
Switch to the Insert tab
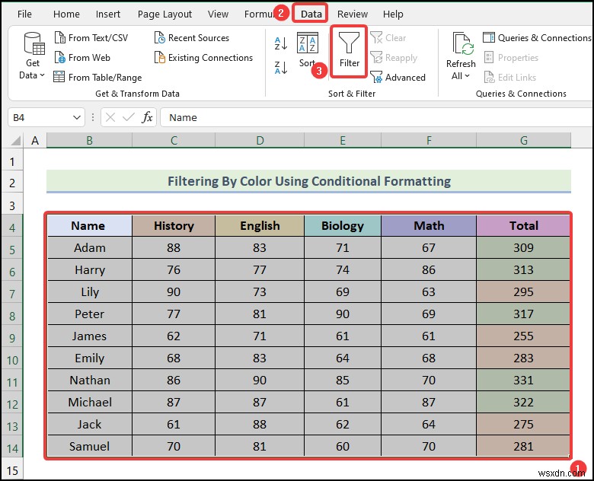tap(107, 14)
